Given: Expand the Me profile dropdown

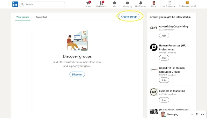Looking at the screenshot, I should point(154,4).
